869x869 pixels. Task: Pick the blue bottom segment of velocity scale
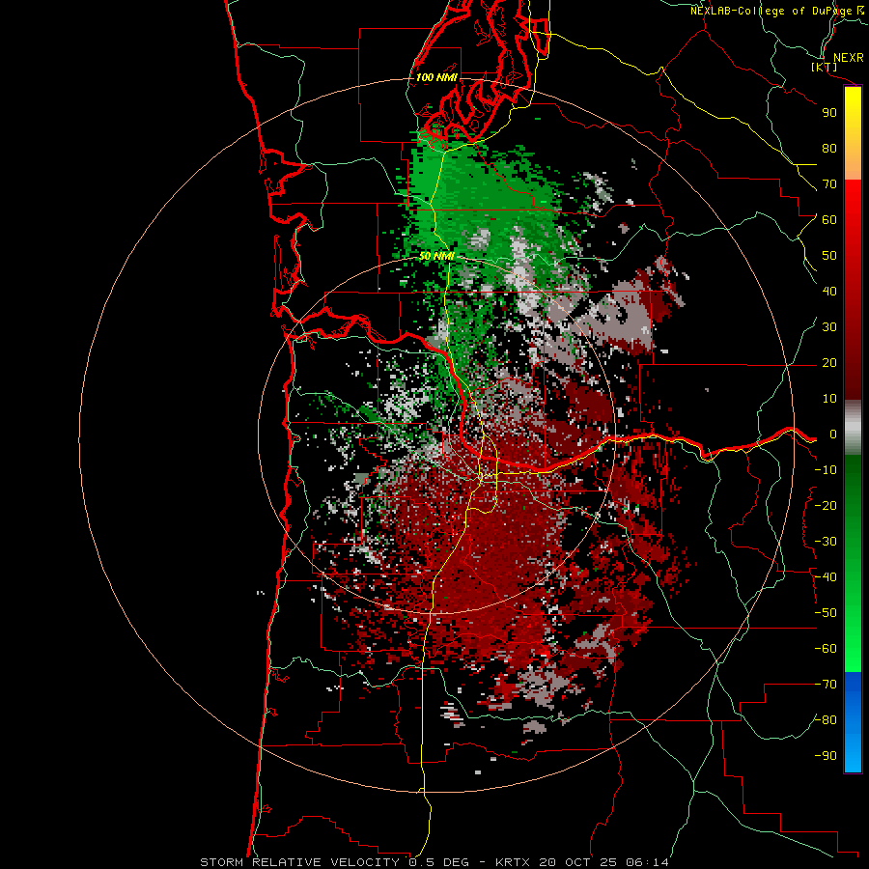click(x=853, y=722)
